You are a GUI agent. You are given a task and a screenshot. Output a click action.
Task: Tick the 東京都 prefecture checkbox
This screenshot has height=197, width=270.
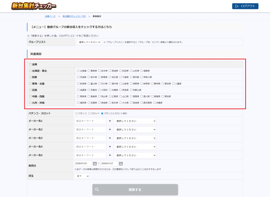(131, 77)
